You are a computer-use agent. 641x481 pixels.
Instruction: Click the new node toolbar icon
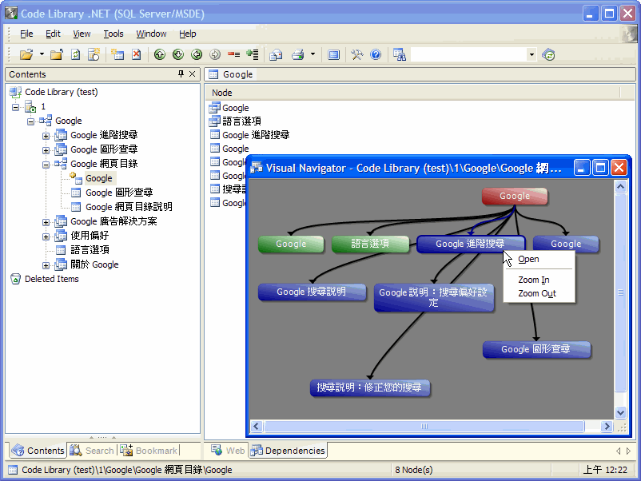(x=117, y=54)
